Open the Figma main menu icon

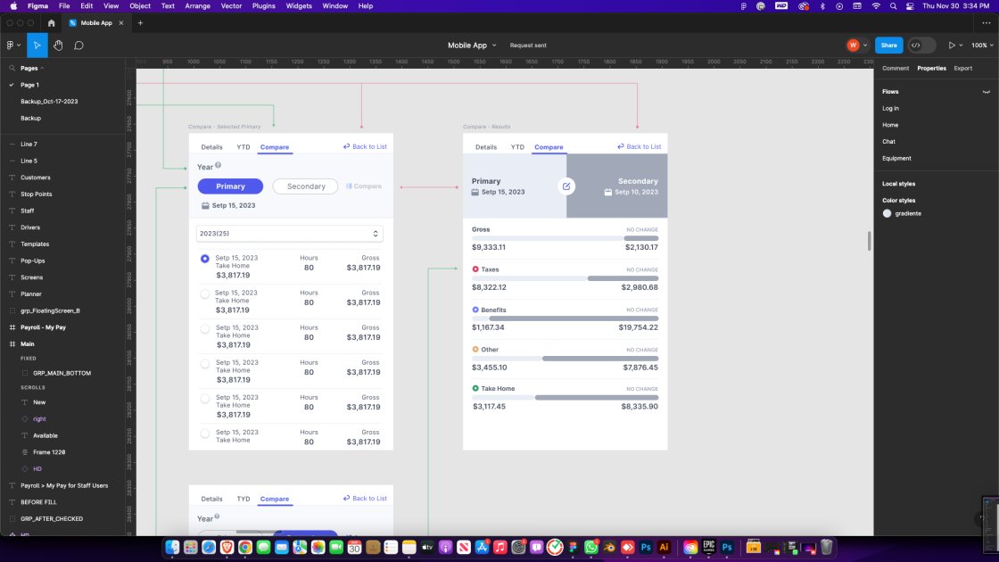[x=12, y=45]
